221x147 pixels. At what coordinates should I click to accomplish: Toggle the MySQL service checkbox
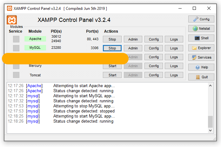[x=16, y=48]
